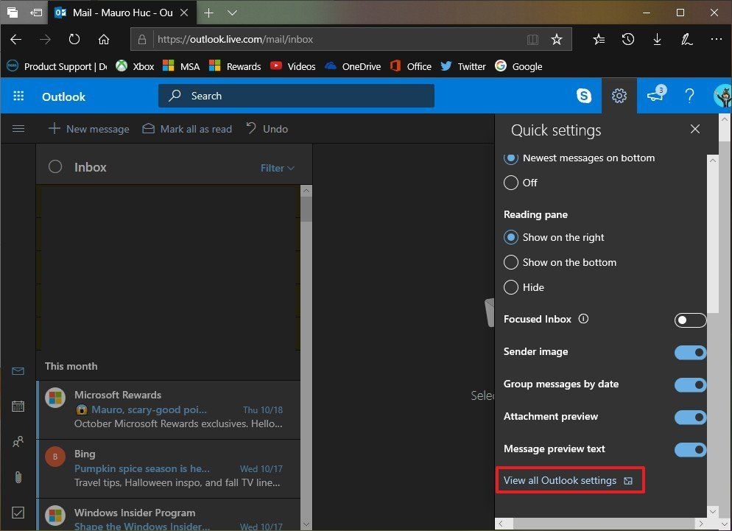Open Skype chat from the top bar
Screen dimensions: 732x531
pos(583,96)
